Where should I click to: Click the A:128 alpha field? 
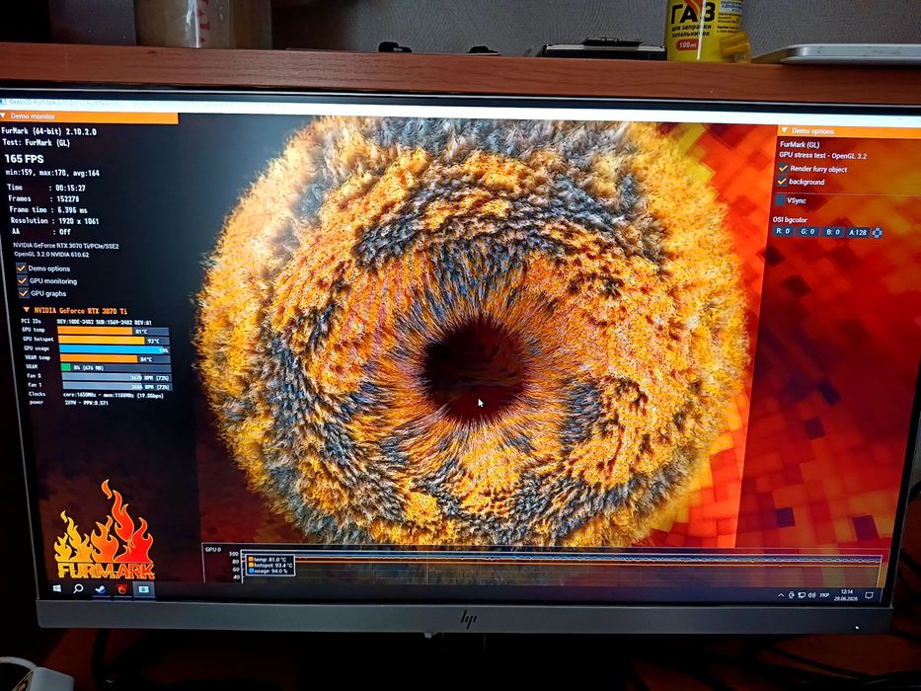[x=858, y=233]
